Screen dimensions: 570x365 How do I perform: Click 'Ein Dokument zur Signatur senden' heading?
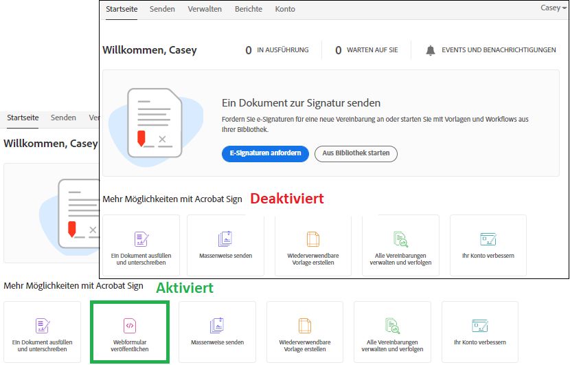pyautogui.click(x=301, y=103)
